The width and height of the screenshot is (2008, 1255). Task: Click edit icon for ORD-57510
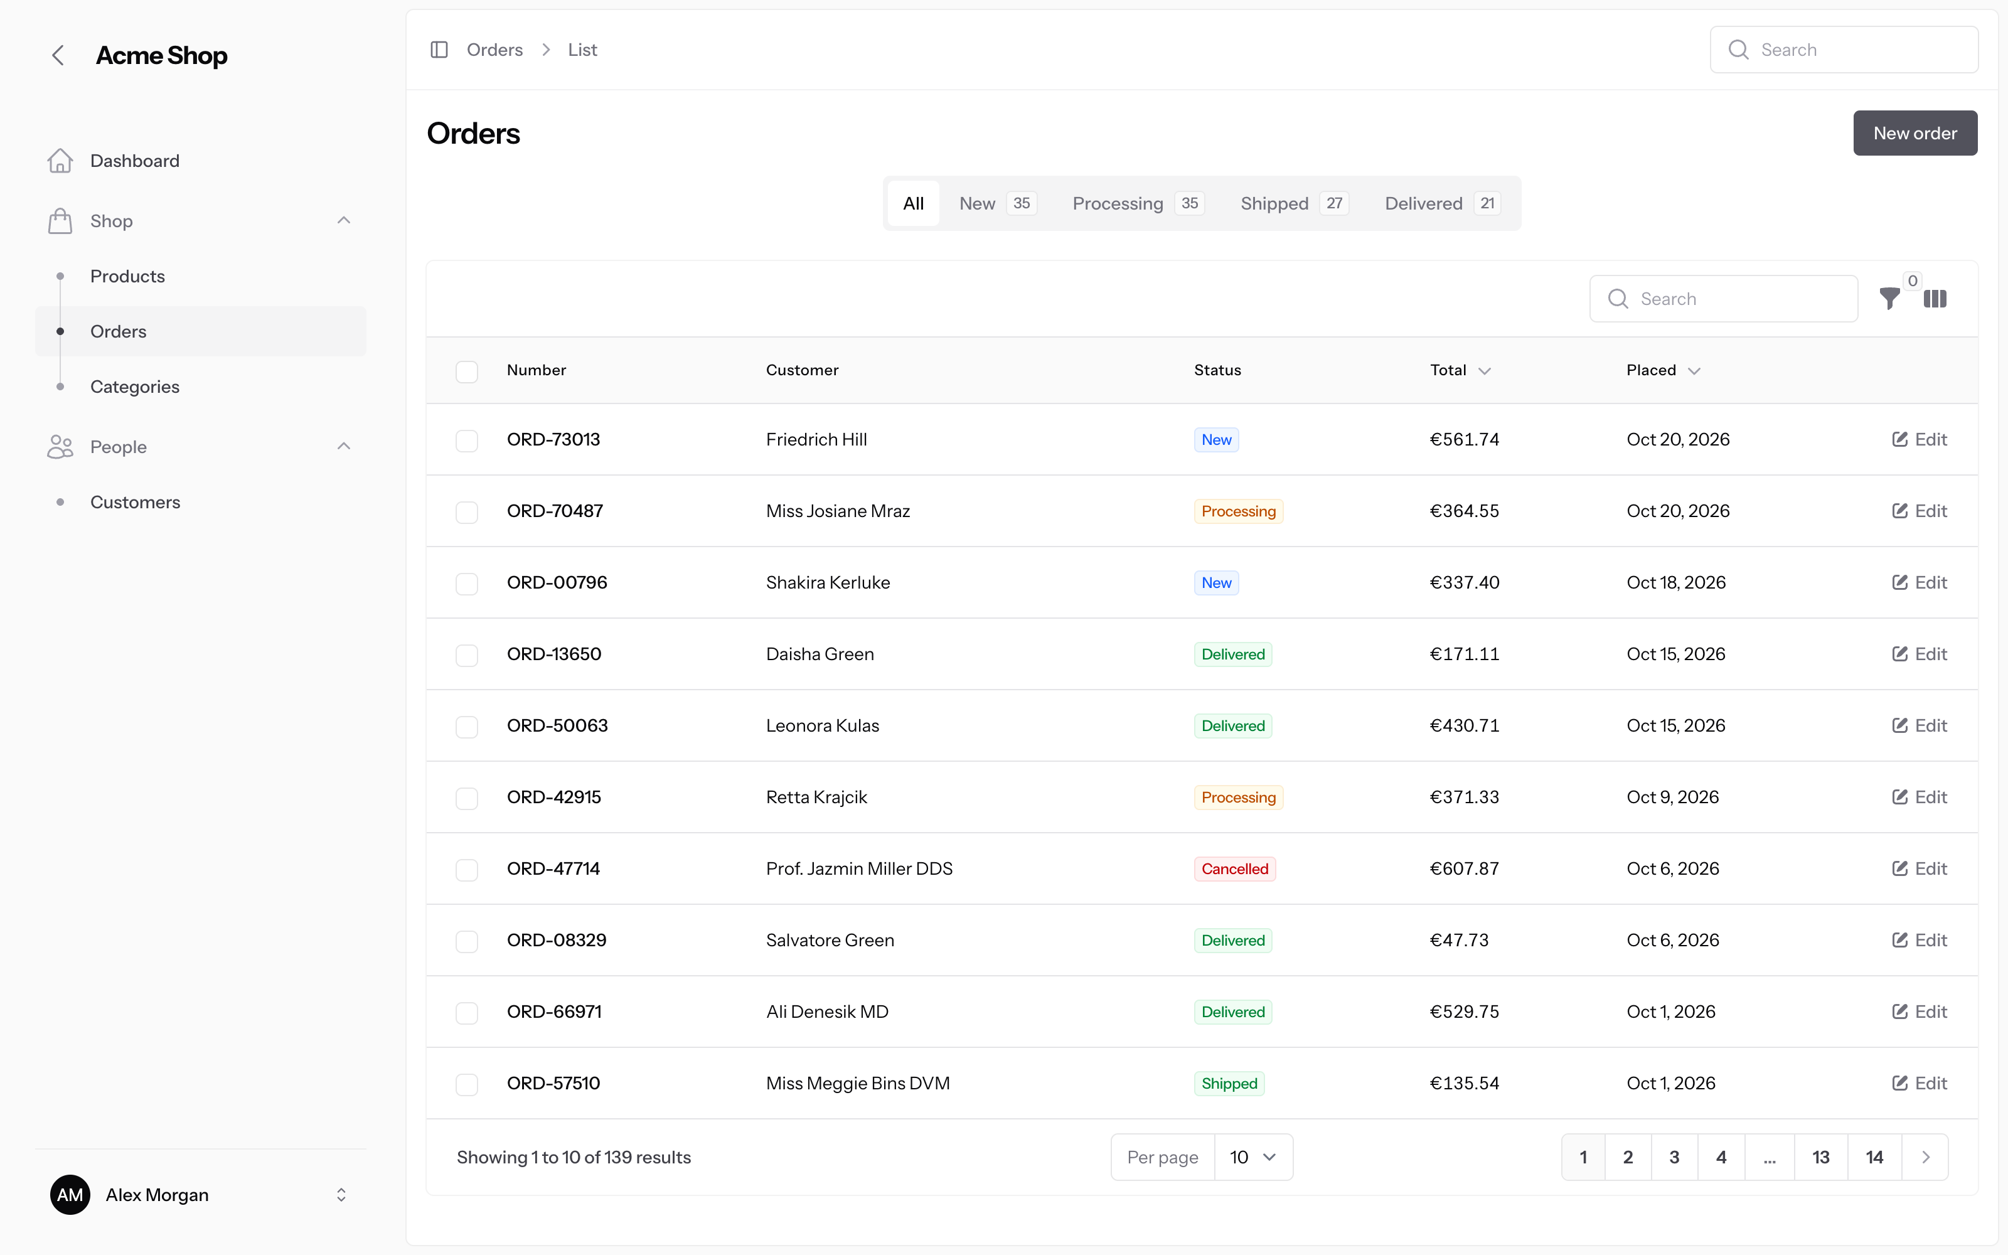click(x=1899, y=1082)
